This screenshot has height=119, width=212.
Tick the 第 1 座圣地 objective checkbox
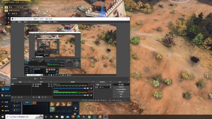(x=6, y=14)
